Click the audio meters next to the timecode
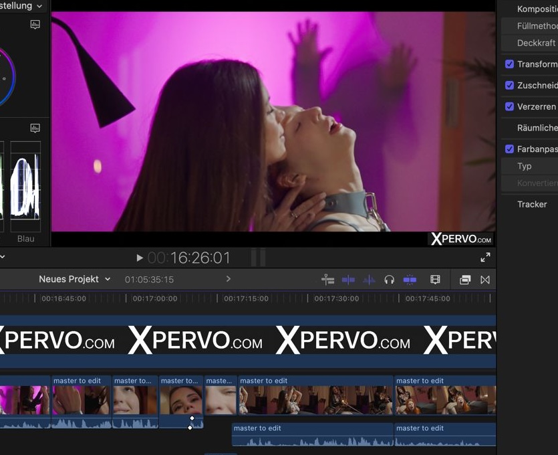The height and width of the screenshot is (455, 558). coord(258,258)
